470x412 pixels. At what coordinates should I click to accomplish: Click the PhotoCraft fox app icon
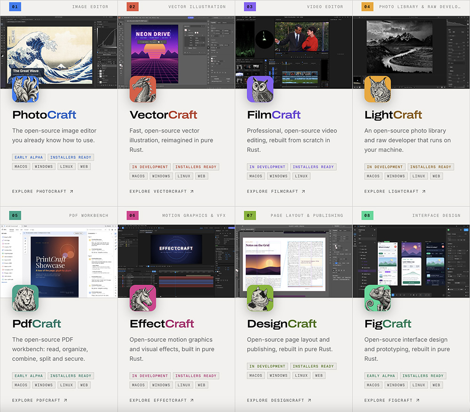coord(25,89)
